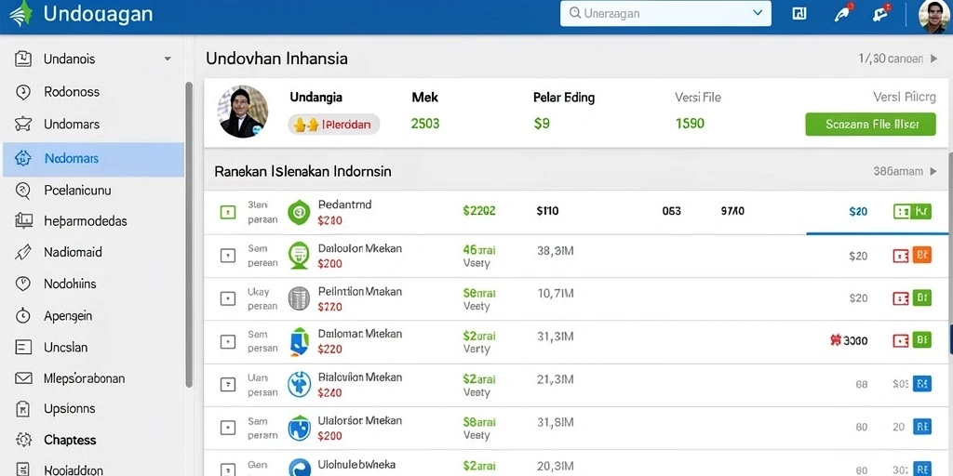Click green button in Dalomar Mtekan row

click(x=921, y=340)
